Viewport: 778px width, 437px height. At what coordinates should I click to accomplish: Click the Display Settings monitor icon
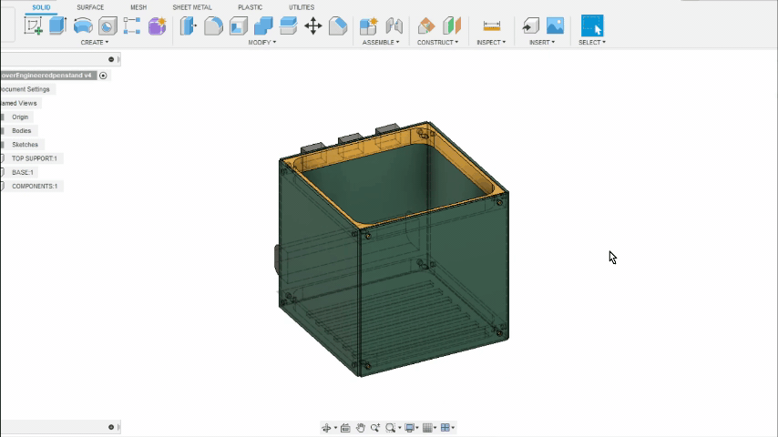409,428
